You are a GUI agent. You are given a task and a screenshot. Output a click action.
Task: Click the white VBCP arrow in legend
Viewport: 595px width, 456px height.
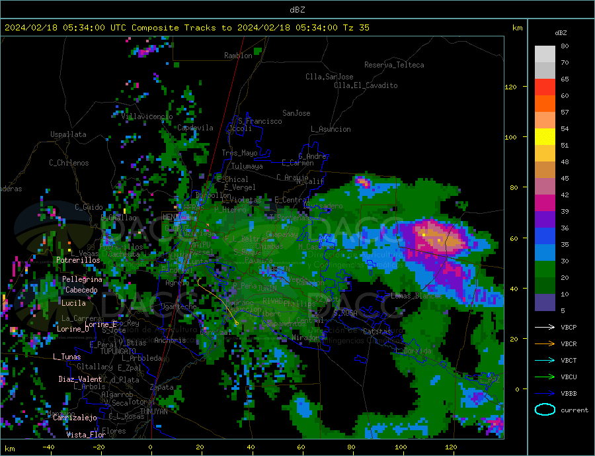545,327
